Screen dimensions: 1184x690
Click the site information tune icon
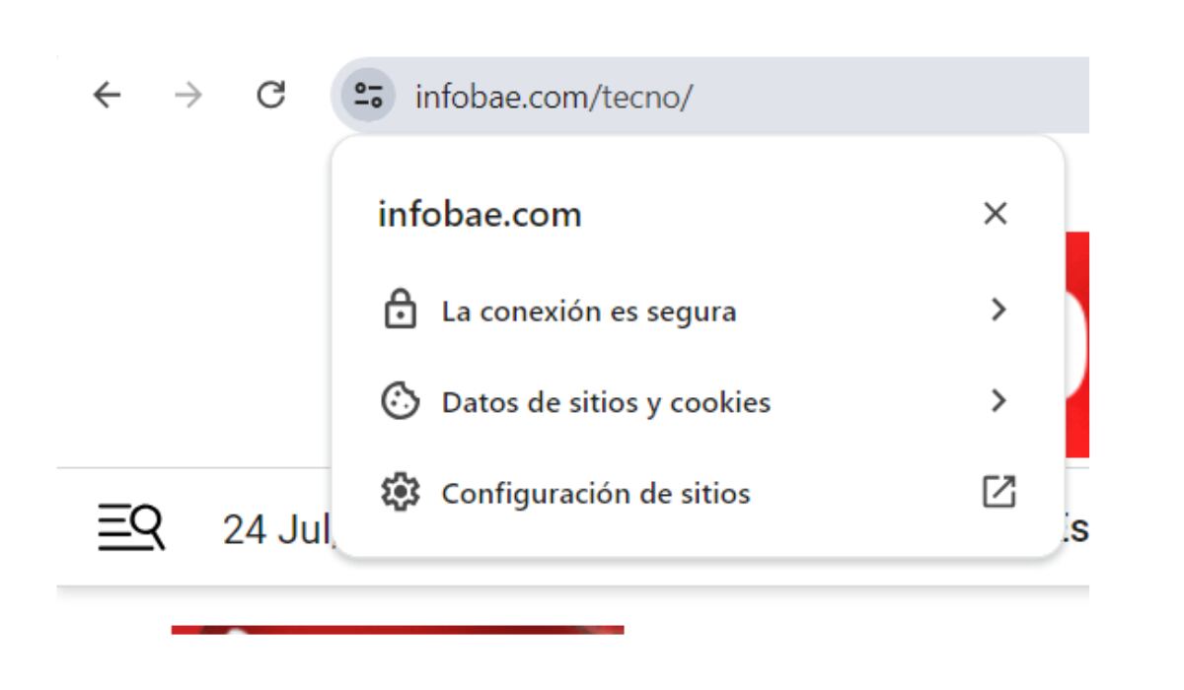[x=368, y=96]
